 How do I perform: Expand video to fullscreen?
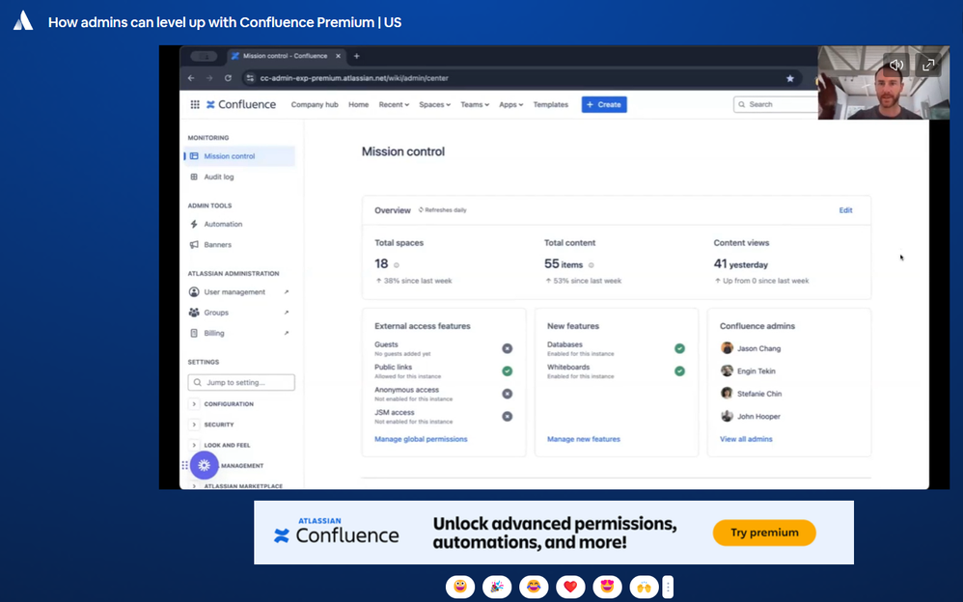click(x=927, y=65)
